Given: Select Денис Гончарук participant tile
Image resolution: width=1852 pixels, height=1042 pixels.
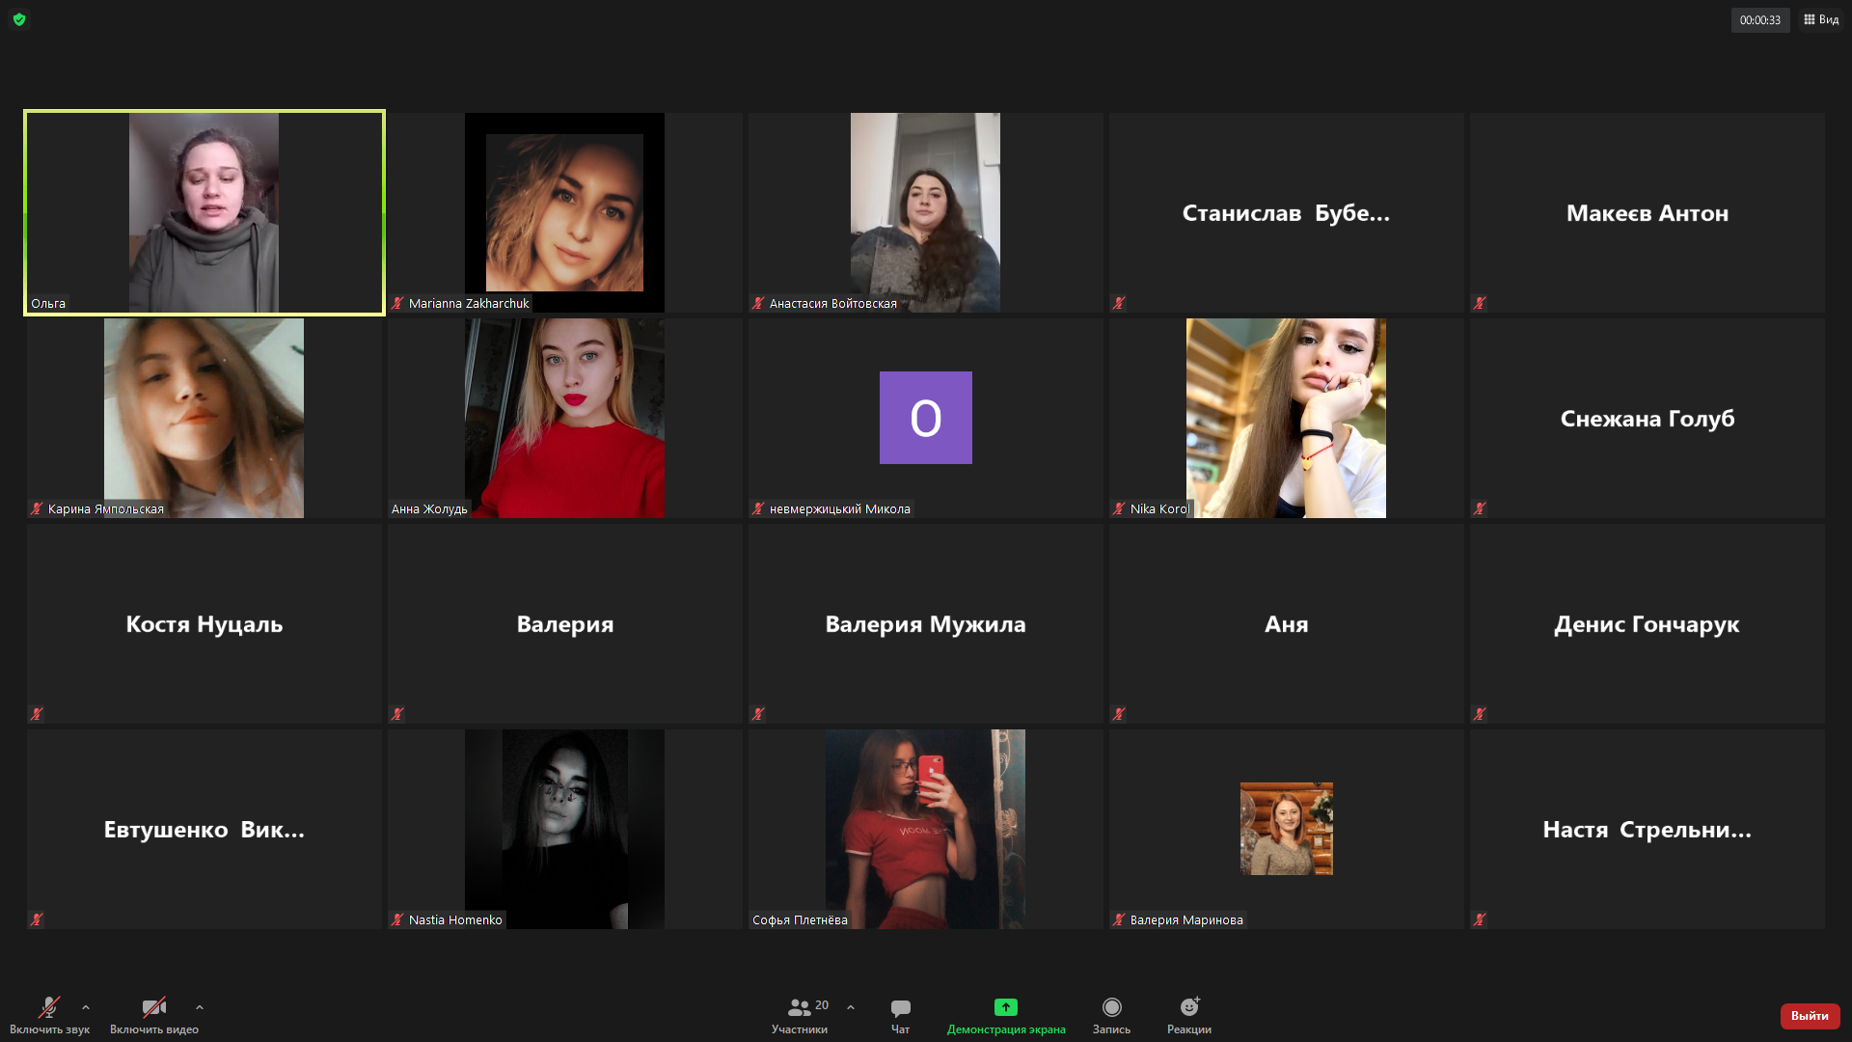Looking at the screenshot, I should pyautogui.click(x=1647, y=624).
